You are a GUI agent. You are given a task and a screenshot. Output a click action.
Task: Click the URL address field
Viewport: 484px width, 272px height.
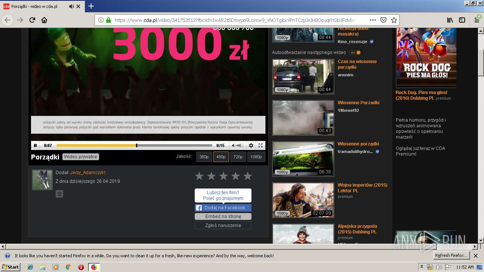(x=234, y=20)
